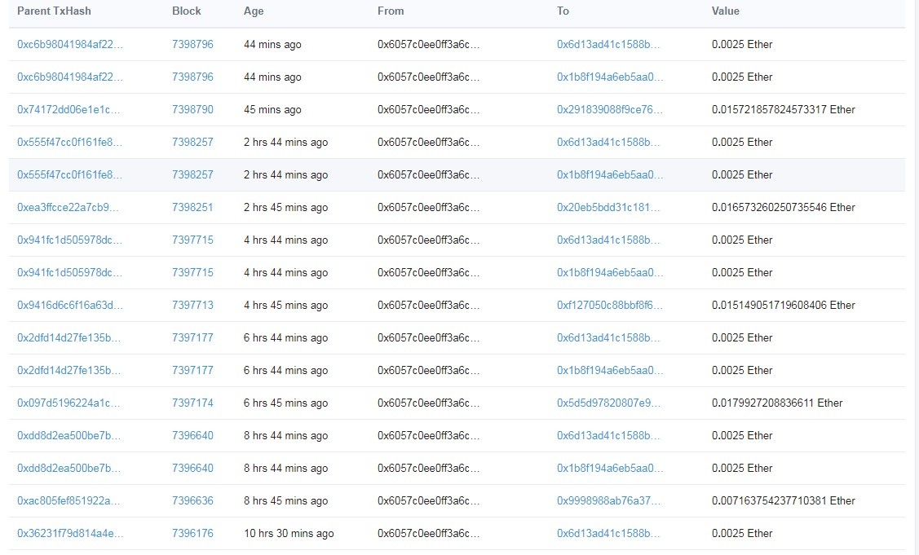This screenshot has height=555, width=919.
Task: Select value 0.016573260250735546 Ether
Action: 783,208
